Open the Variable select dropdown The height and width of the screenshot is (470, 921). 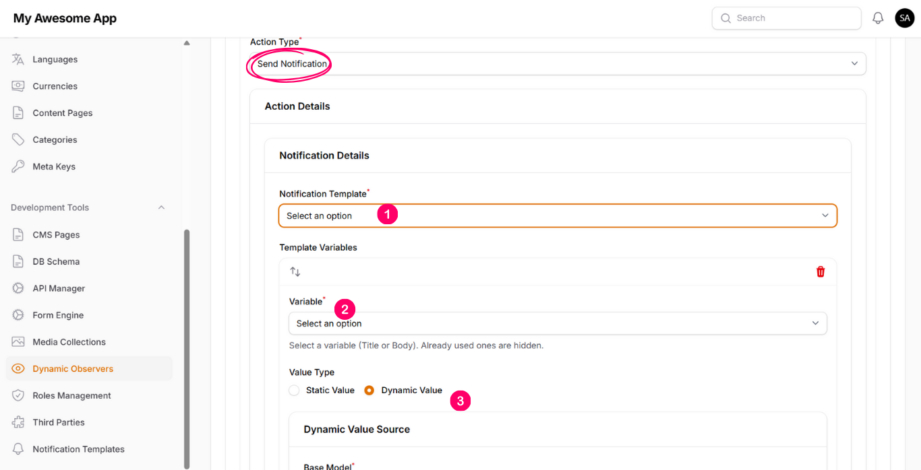557,323
